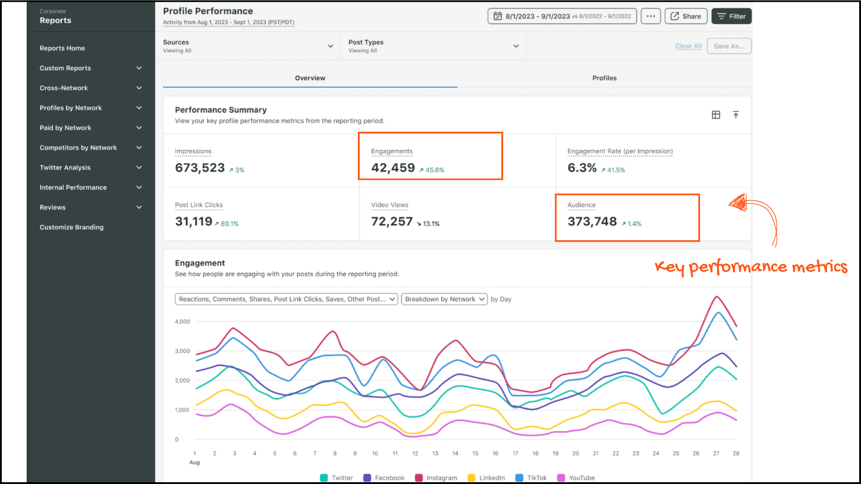Click the 89.1% post link clicks change

[226, 224]
